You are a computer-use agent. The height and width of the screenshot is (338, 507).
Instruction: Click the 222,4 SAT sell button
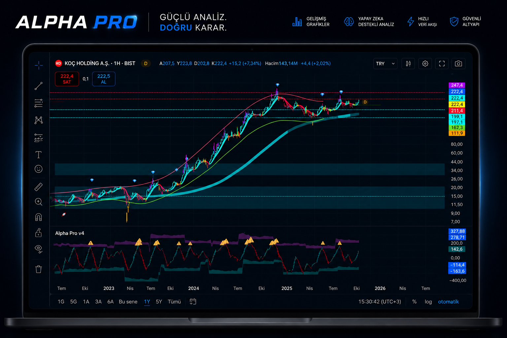(67, 79)
